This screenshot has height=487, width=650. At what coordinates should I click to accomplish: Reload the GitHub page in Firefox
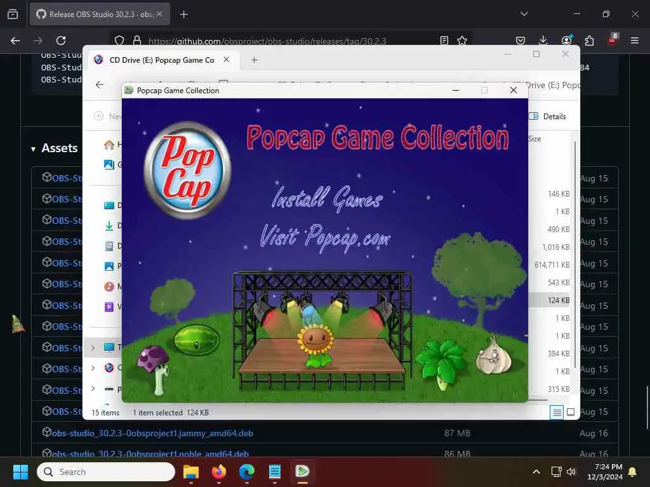(x=61, y=41)
